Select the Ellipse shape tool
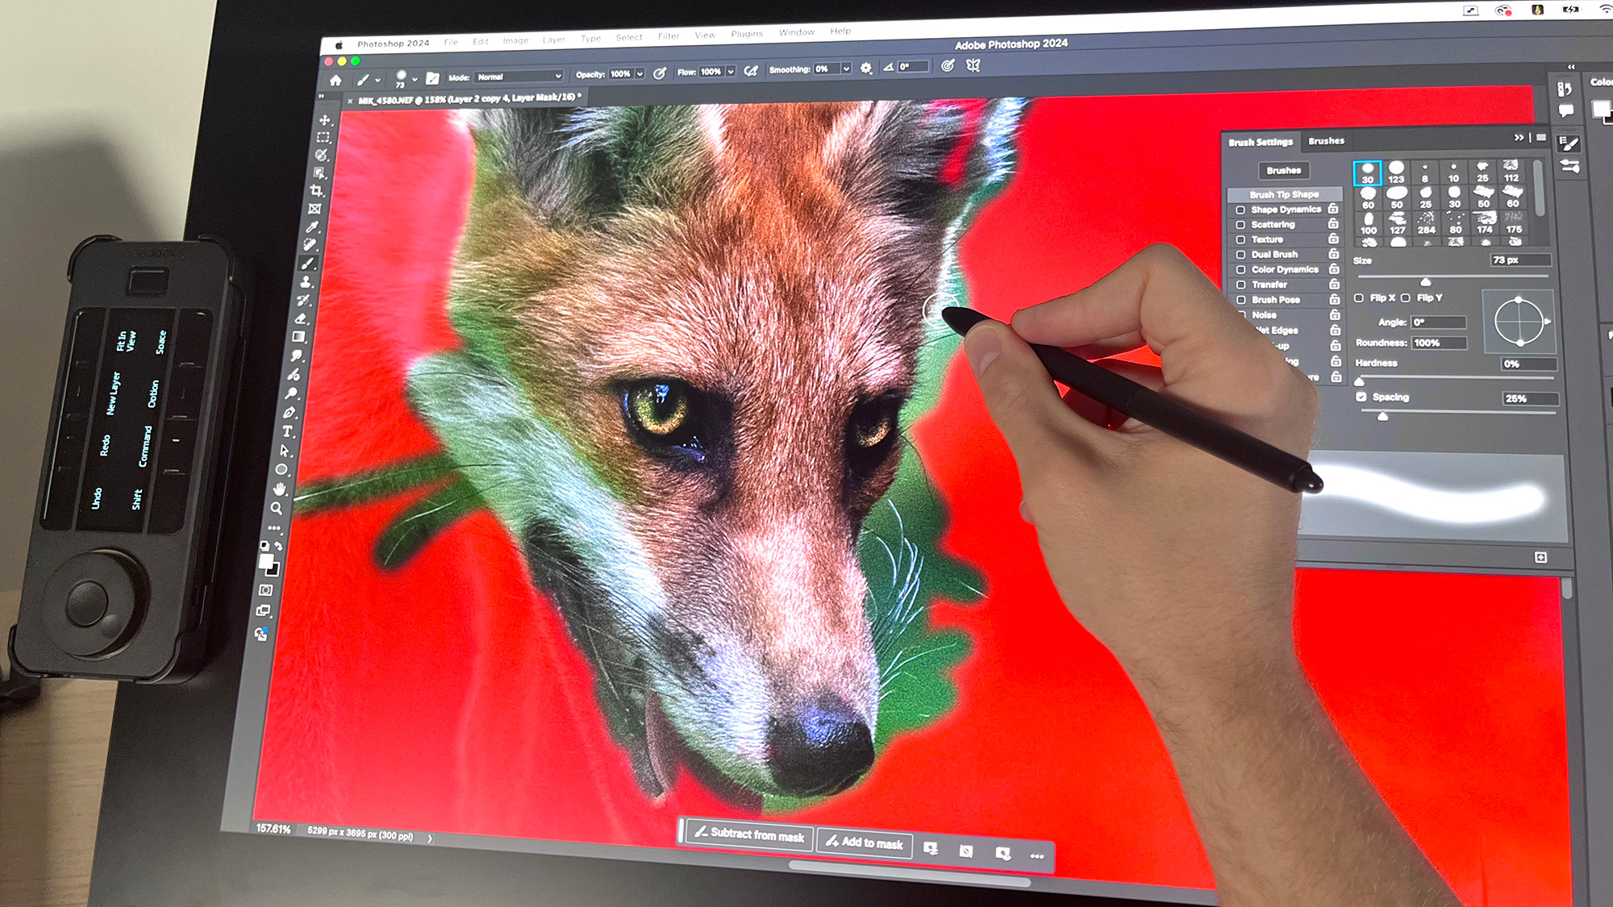Screen dimensions: 1613x907 coord(282,469)
